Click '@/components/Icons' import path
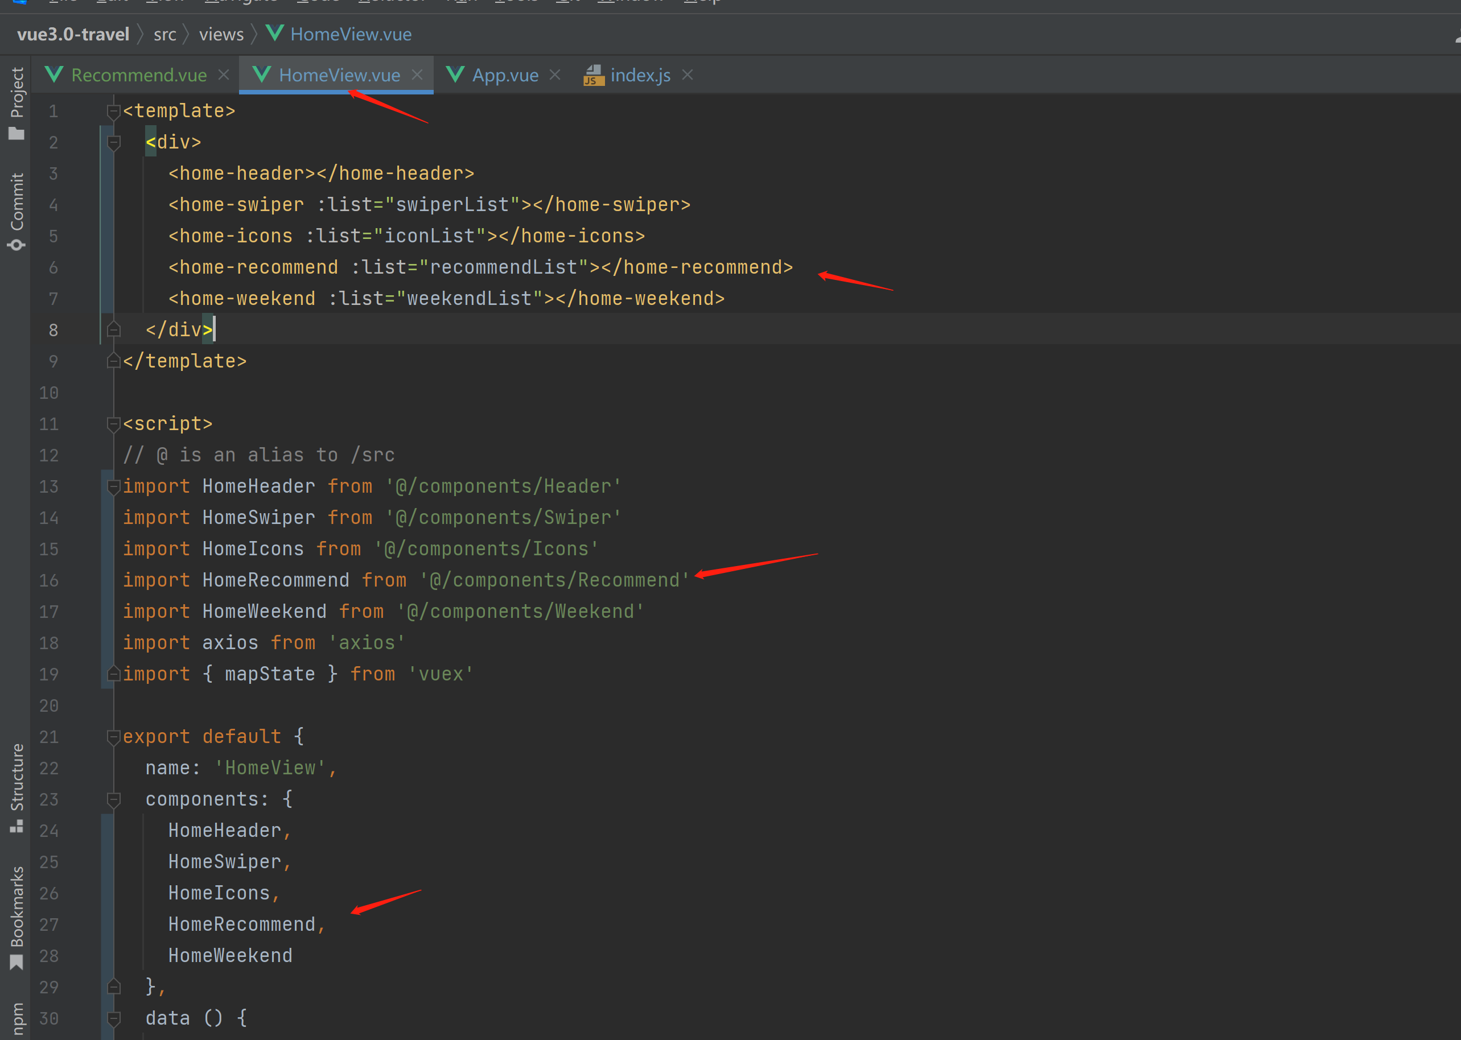 486,550
